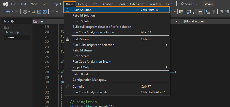Open Batch Build dialog

click(x=117, y=74)
